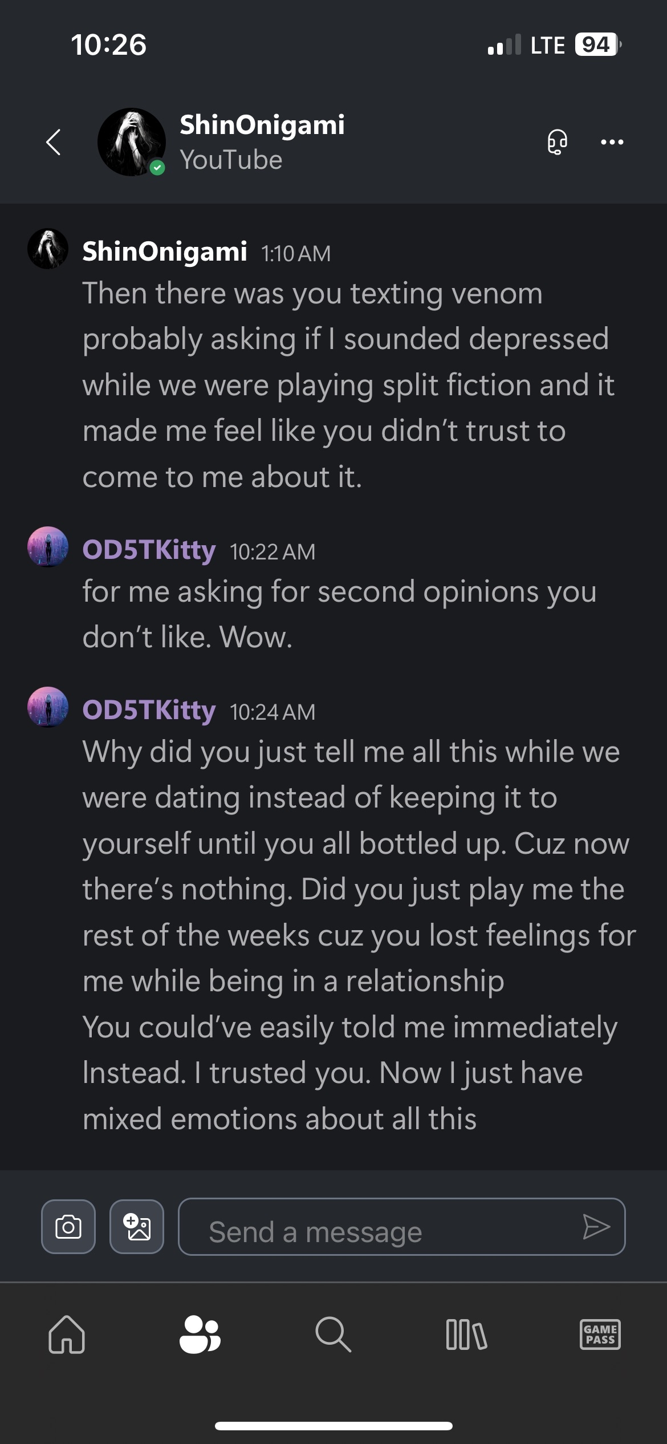The height and width of the screenshot is (1444, 667).
Task: Open the Search tab
Action: click(x=333, y=1335)
